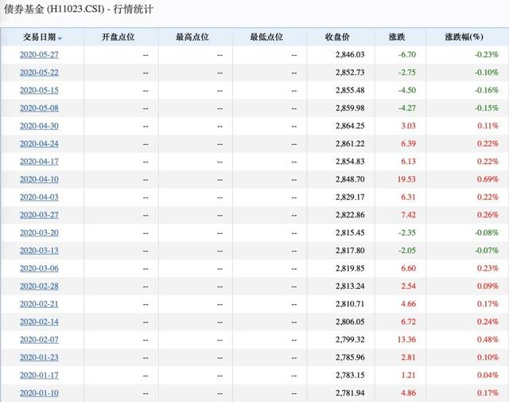This screenshot has height=402, width=509.
Task: Open the 2020-03-06 date link
Action: (39, 268)
